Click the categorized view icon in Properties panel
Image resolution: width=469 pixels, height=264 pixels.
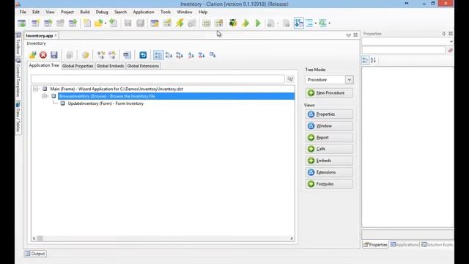[365, 60]
